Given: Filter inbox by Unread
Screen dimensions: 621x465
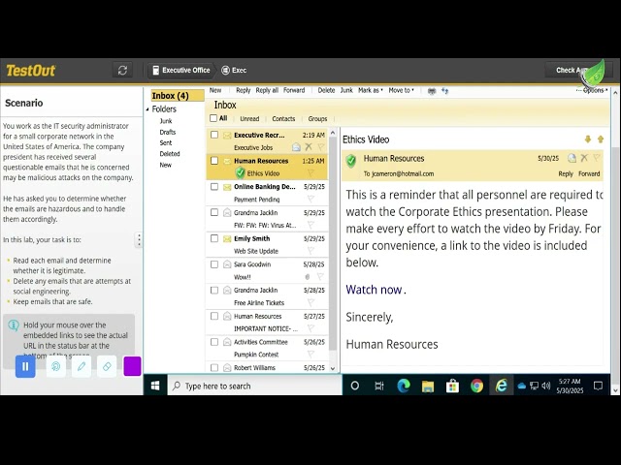Looking at the screenshot, I should pyautogui.click(x=249, y=118).
